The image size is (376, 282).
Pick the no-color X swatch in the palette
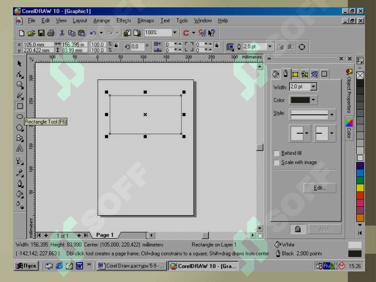tap(360, 76)
